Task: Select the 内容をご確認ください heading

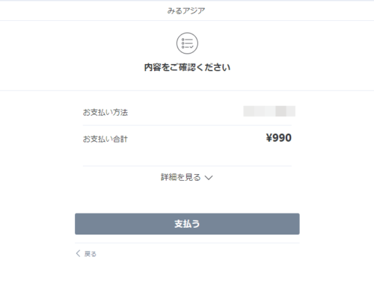Action: [x=187, y=67]
